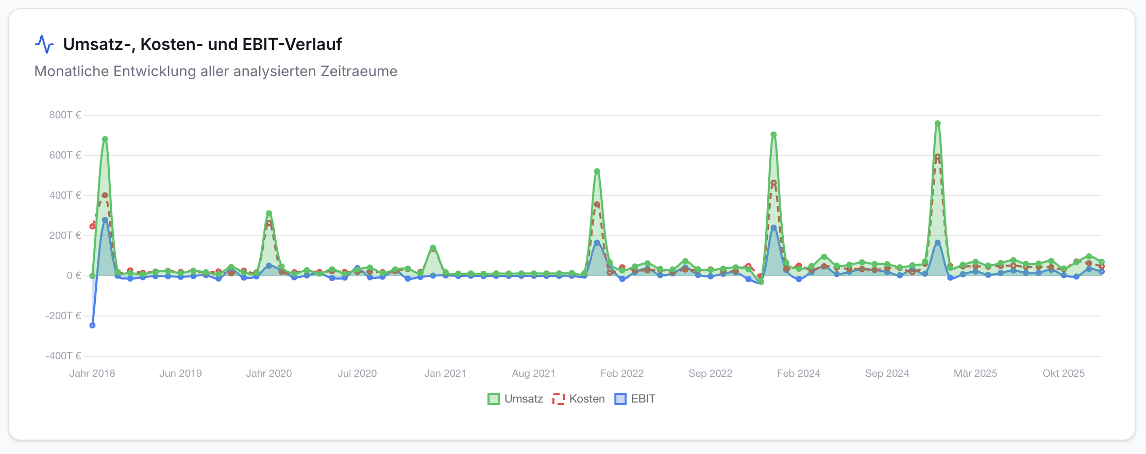Click the 'Jul 2020' x-axis label
Image resolution: width=1146 pixels, height=454 pixels.
357,373
